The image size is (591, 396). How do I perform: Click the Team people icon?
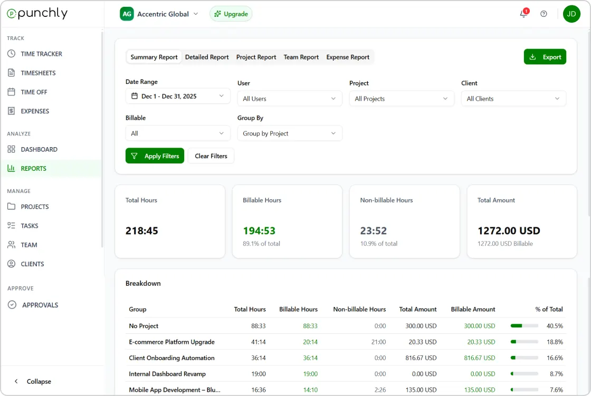point(11,245)
